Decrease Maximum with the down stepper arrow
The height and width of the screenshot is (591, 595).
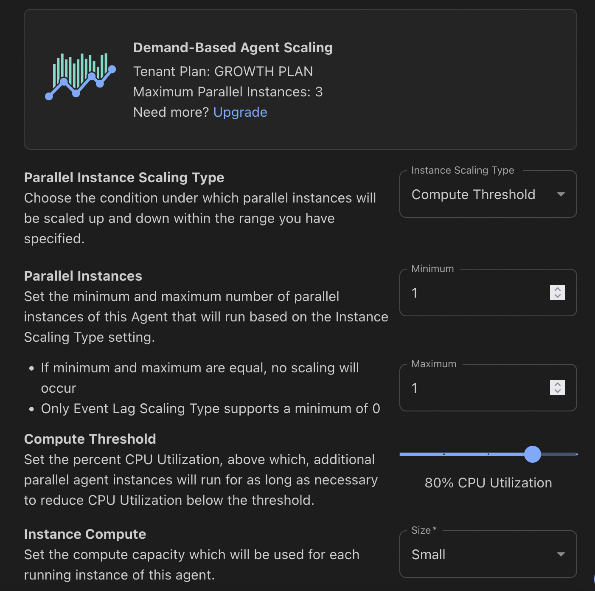pos(558,391)
